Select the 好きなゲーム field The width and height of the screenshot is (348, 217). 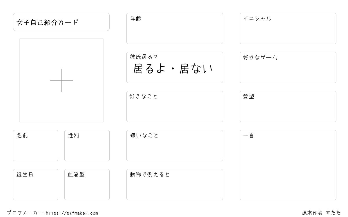tap(288, 67)
